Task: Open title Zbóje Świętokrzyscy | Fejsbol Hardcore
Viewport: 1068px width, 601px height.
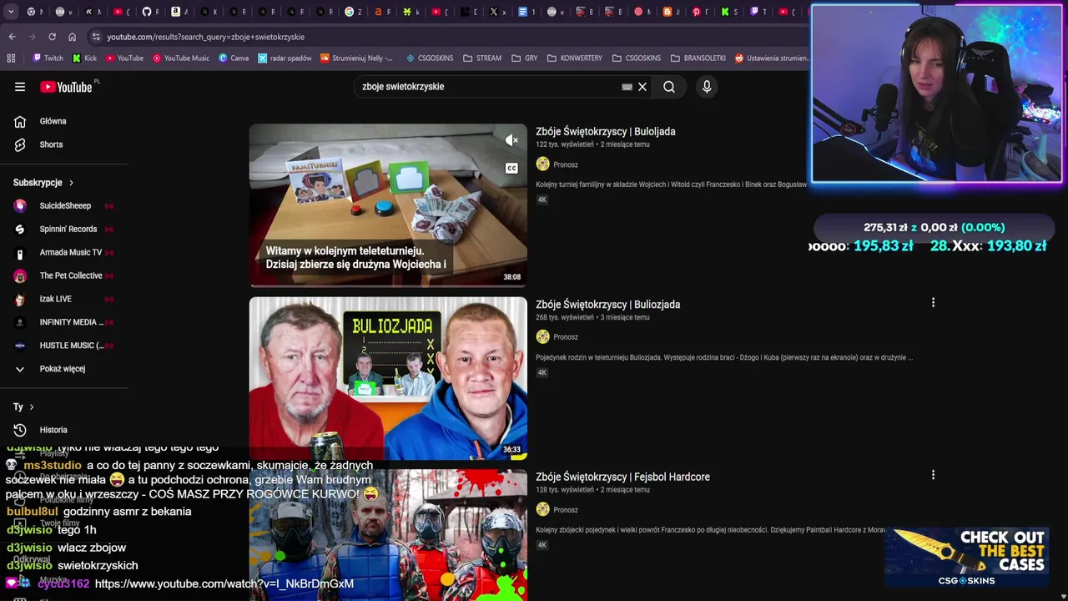Action: point(622,477)
